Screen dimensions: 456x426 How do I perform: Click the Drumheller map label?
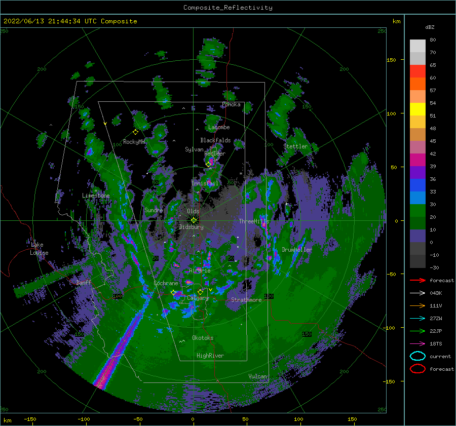click(297, 250)
